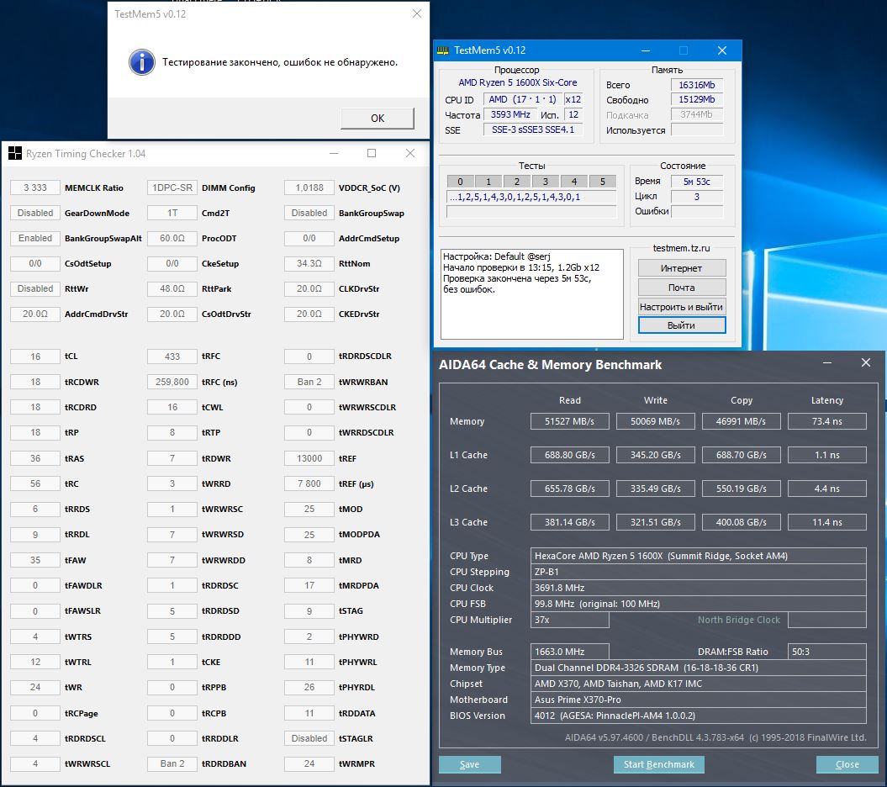
Task: Click the Ryzen Timing Checker title icon
Action: click(14, 153)
